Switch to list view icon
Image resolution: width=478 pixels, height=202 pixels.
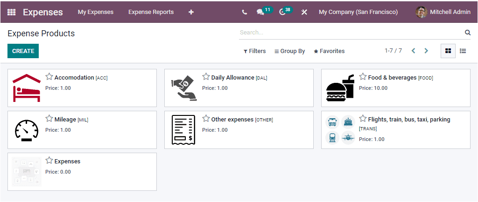[x=463, y=51]
